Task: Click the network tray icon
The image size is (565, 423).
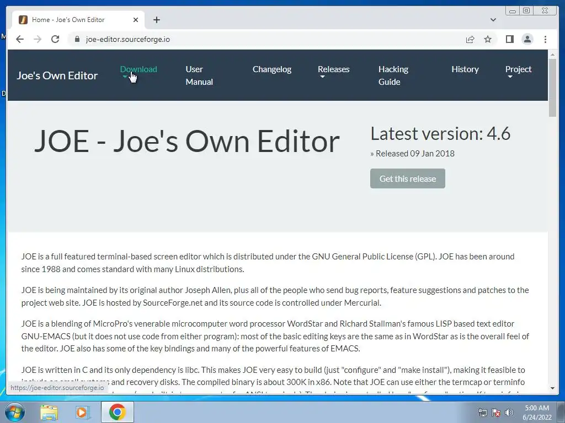Action: click(482, 413)
